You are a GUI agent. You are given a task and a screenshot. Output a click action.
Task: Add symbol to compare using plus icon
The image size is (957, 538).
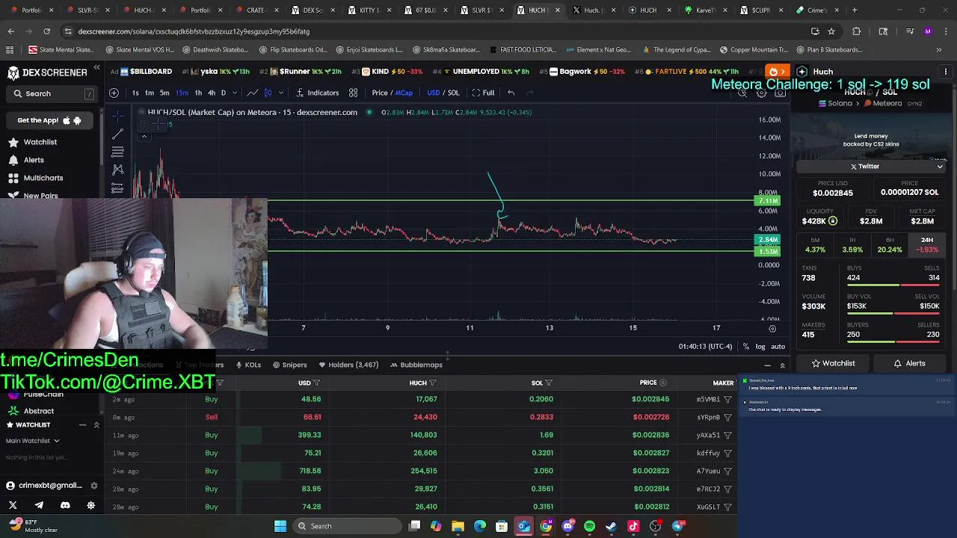click(x=114, y=93)
